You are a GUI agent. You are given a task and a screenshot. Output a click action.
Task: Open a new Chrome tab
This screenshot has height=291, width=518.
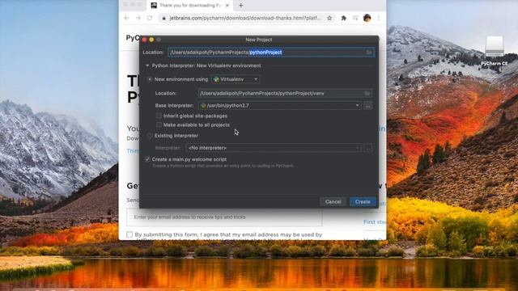point(241,6)
